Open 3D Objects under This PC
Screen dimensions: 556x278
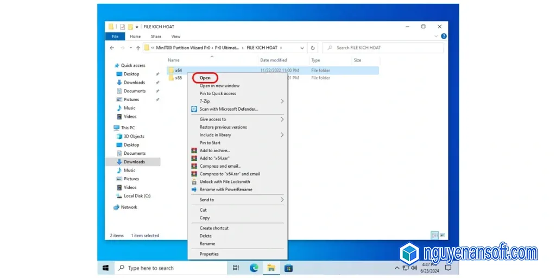click(x=134, y=136)
